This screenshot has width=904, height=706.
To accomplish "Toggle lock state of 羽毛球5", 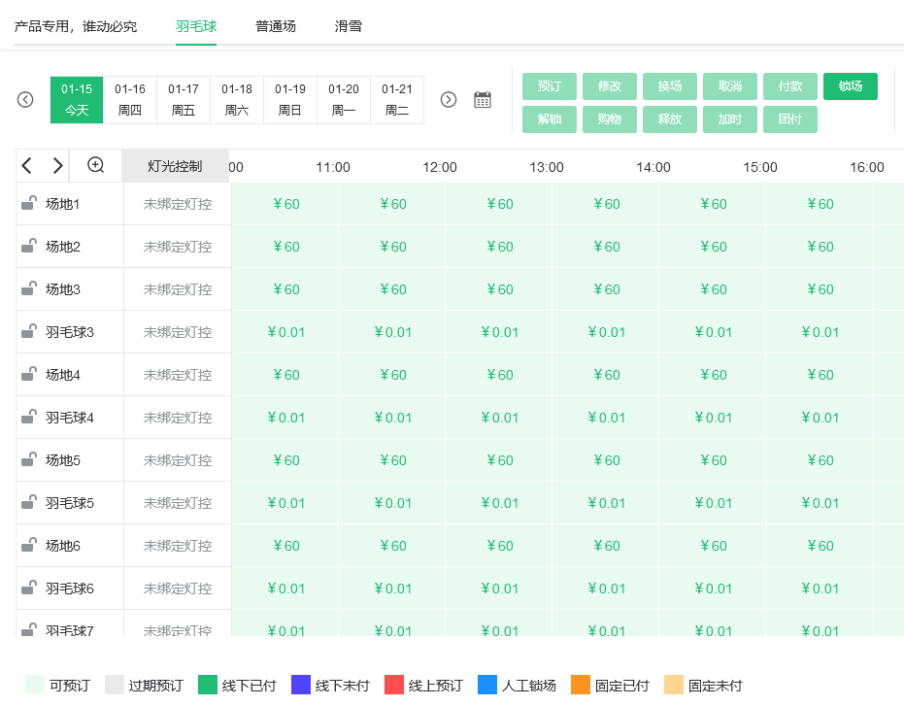I will point(29,503).
